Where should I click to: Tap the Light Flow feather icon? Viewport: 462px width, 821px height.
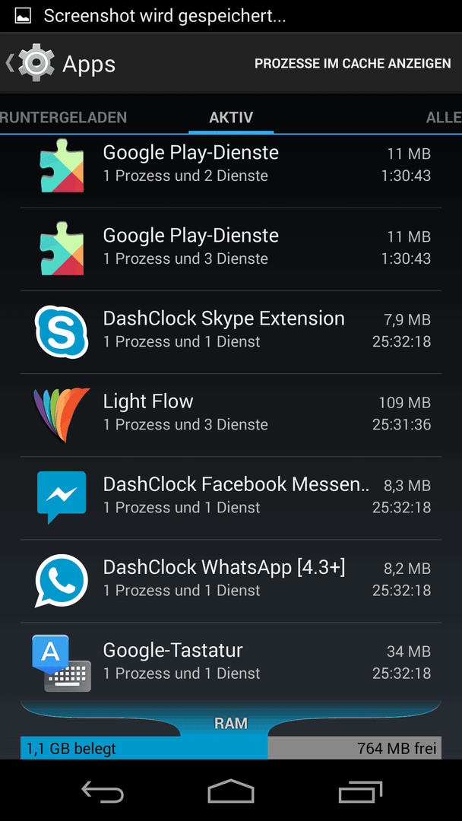pyautogui.click(x=62, y=414)
